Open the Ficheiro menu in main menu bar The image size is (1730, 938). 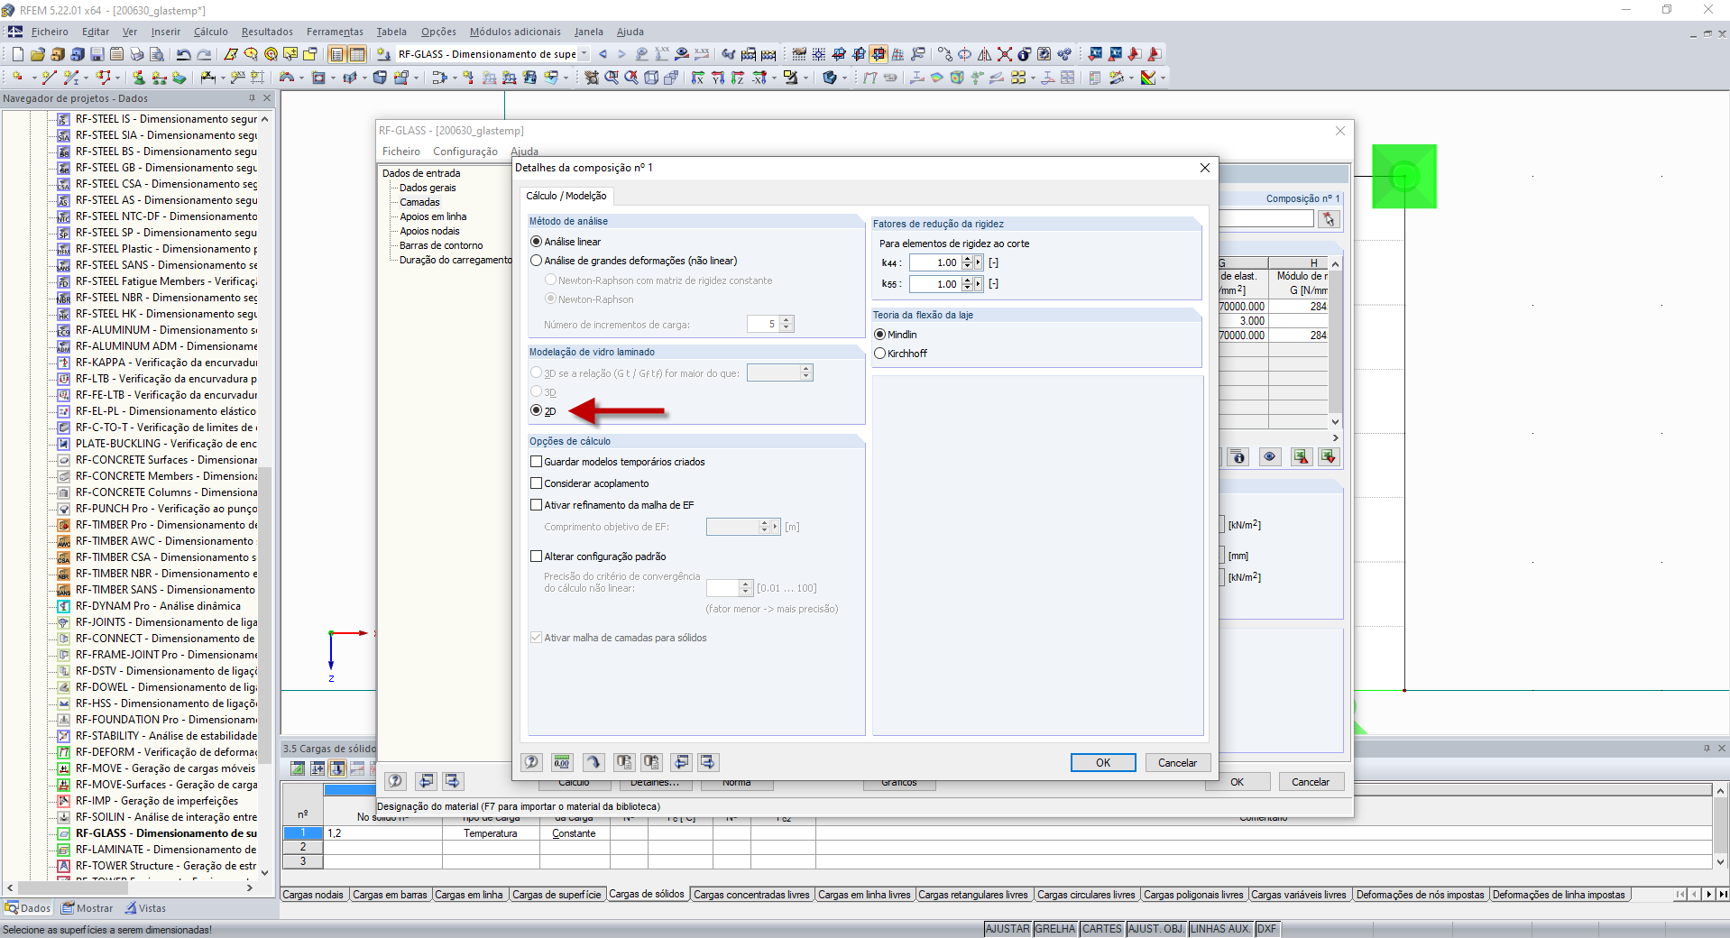pos(50,32)
